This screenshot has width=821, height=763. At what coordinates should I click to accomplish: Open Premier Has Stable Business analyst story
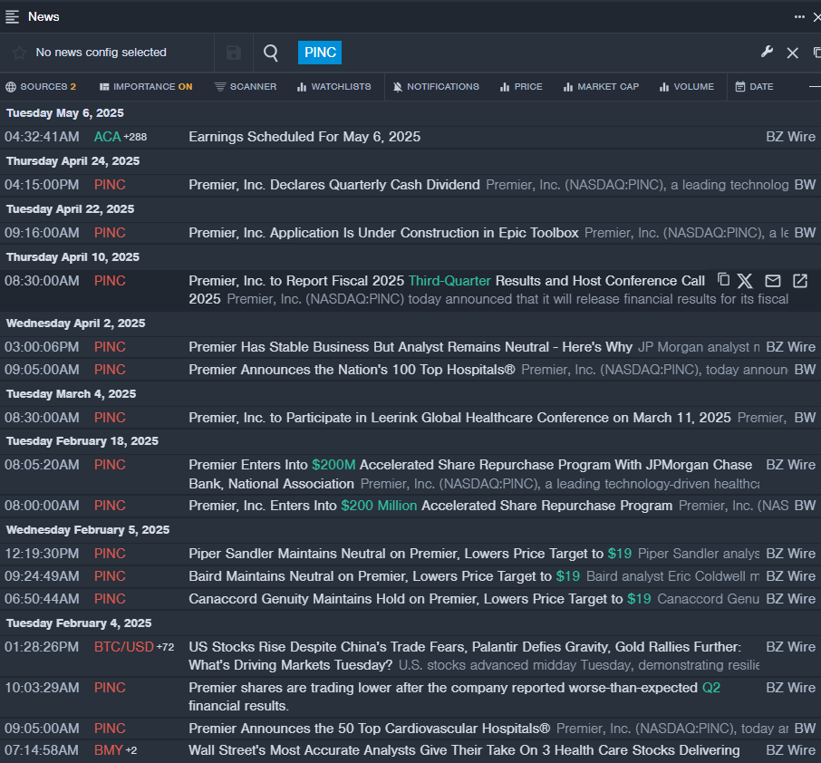pyautogui.click(x=410, y=347)
